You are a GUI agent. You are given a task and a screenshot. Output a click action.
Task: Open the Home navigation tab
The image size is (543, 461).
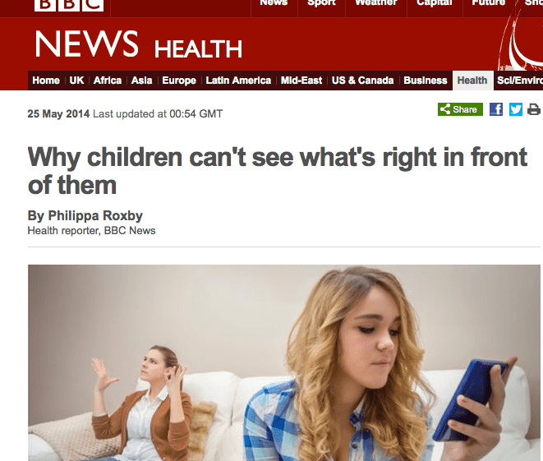pyautogui.click(x=46, y=81)
